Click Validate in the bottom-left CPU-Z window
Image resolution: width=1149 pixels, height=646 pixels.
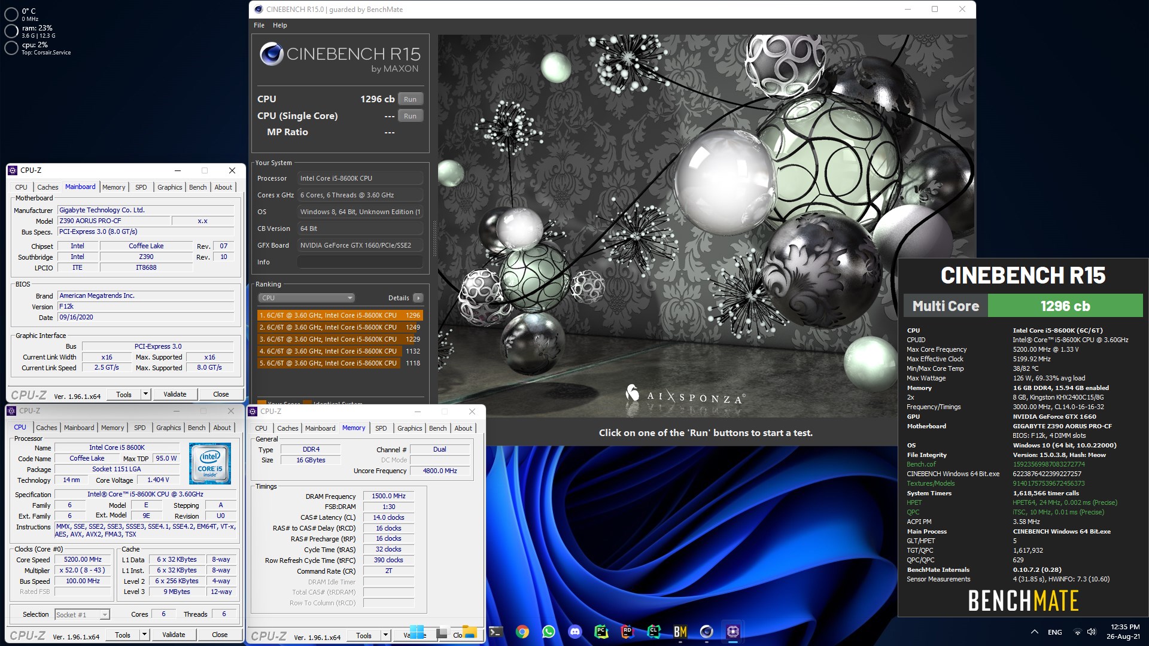click(174, 635)
